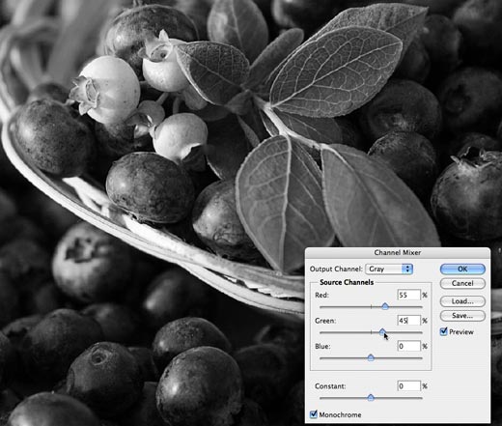Click the Green percentage input field
The height and width of the screenshot is (426, 502).
409,321
